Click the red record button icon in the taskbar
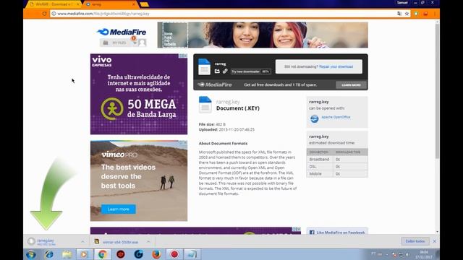463x260 pixels. tap(174, 254)
